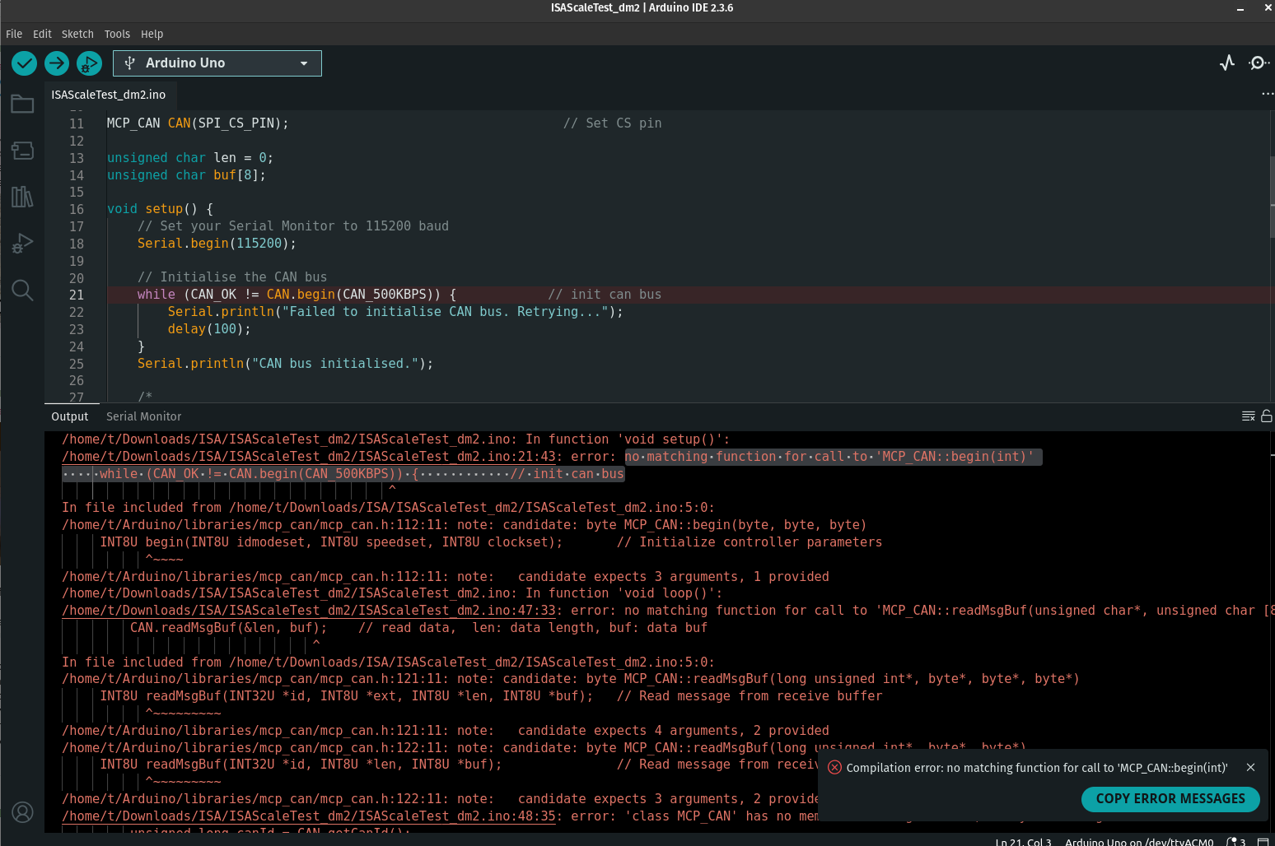Open the Serial Monitor magnifier icon
Screen dimensions: 1275x846
(x=1258, y=63)
